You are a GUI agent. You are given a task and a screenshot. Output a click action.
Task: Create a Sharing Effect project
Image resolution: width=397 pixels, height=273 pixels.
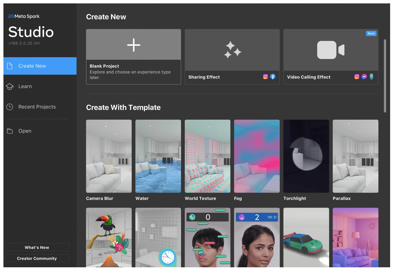(232, 57)
